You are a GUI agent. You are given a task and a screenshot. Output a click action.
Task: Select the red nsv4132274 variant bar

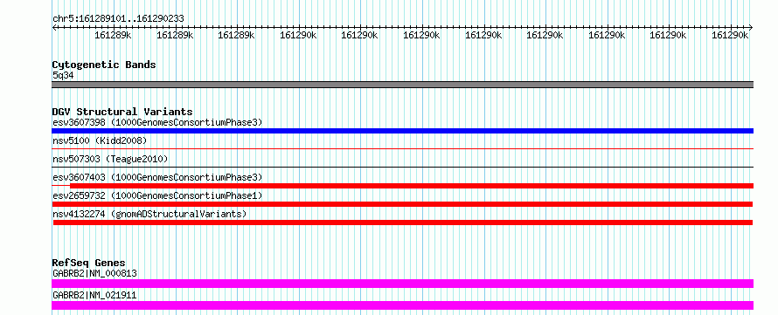(403, 223)
